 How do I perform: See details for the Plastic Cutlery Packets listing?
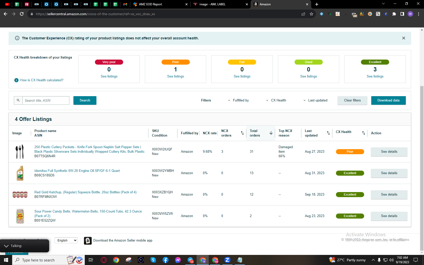click(x=389, y=152)
